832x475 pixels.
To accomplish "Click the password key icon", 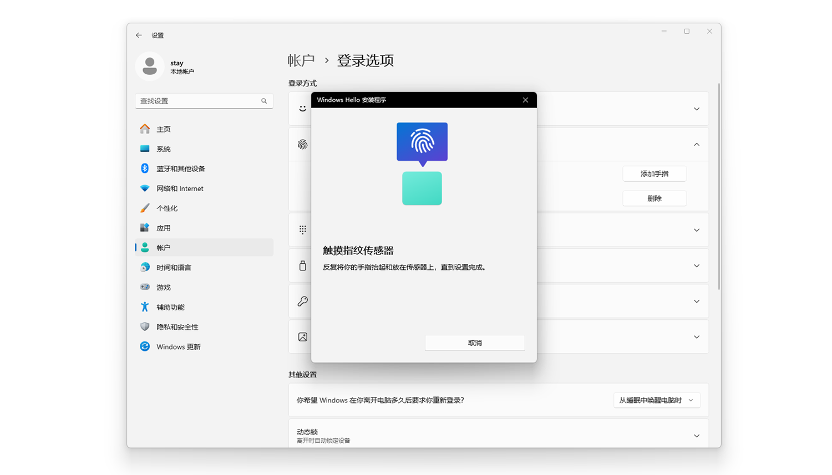I will pyautogui.click(x=302, y=301).
